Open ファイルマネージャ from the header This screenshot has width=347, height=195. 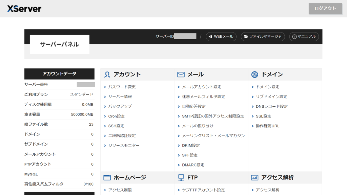[x=263, y=37]
